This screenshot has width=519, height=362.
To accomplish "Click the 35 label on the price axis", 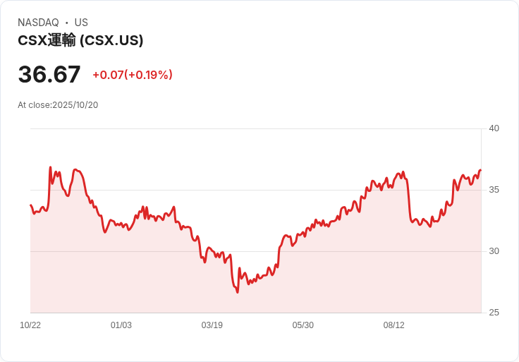I will click(x=494, y=190).
